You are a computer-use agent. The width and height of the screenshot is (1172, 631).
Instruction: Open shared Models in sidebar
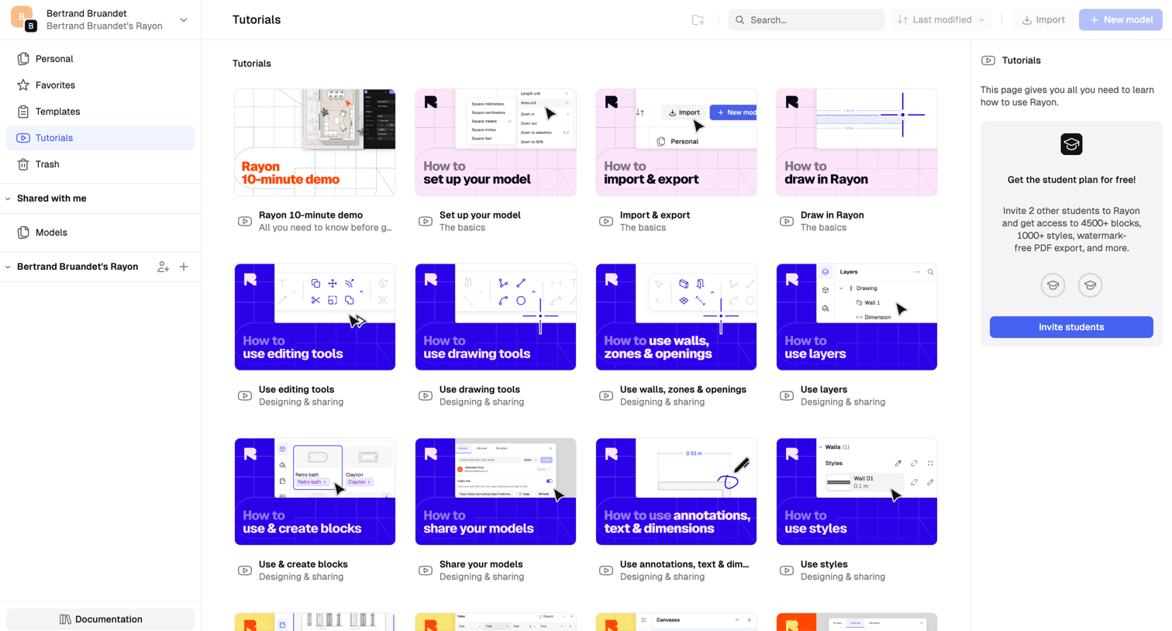pos(100,233)
